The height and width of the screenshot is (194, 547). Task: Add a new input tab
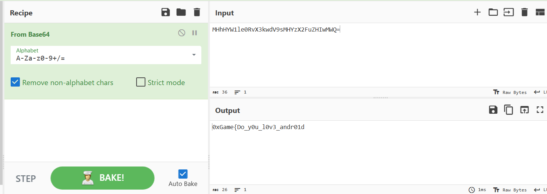(477, 12)
